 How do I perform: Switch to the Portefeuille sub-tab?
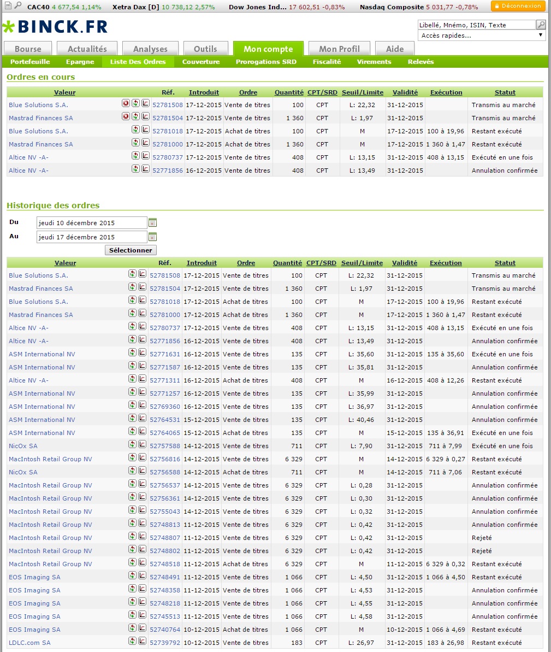30,62
